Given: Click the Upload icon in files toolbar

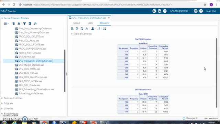Looking at the screenshot, I should click(24, 24).
